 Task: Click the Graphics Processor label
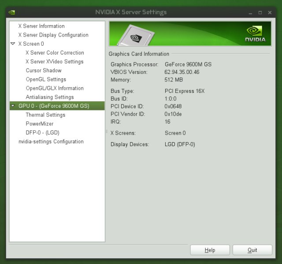pos(134,64)
